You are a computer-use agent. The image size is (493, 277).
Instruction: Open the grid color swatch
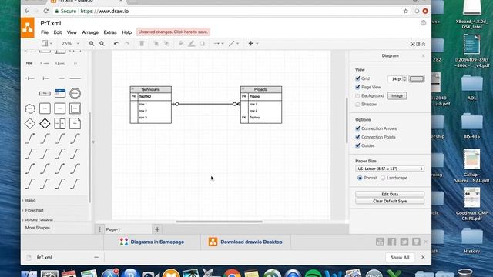(417, 78)
